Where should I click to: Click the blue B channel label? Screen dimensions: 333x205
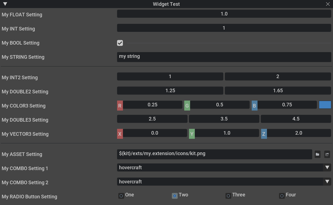(254, 106)
